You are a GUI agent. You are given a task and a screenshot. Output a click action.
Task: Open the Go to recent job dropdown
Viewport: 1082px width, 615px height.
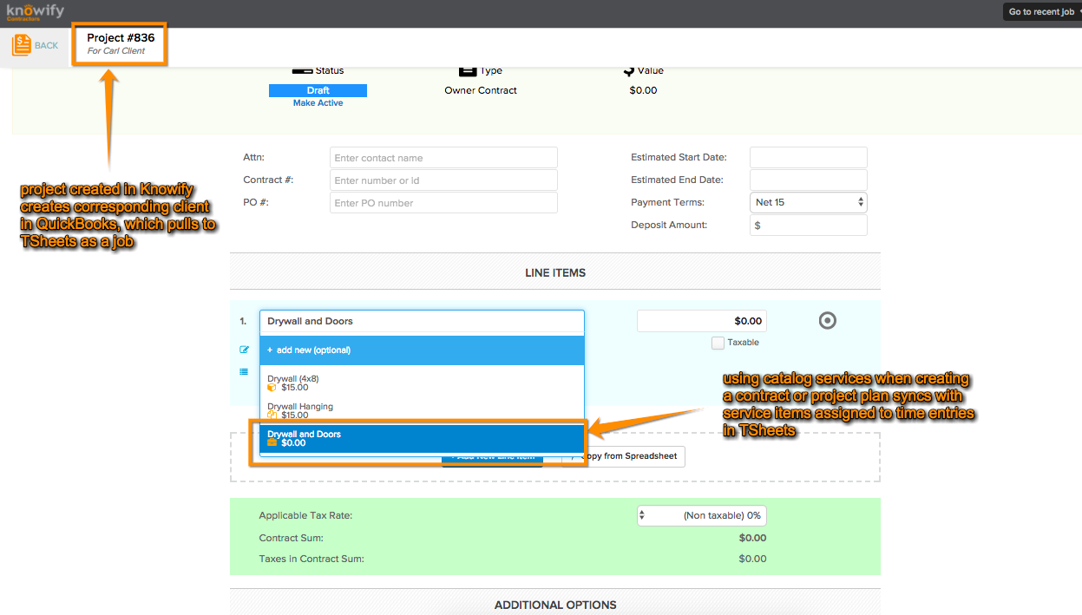(x=1044, y=12)
